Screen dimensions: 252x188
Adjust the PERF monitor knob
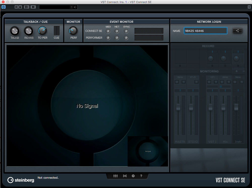click(73, 31)
